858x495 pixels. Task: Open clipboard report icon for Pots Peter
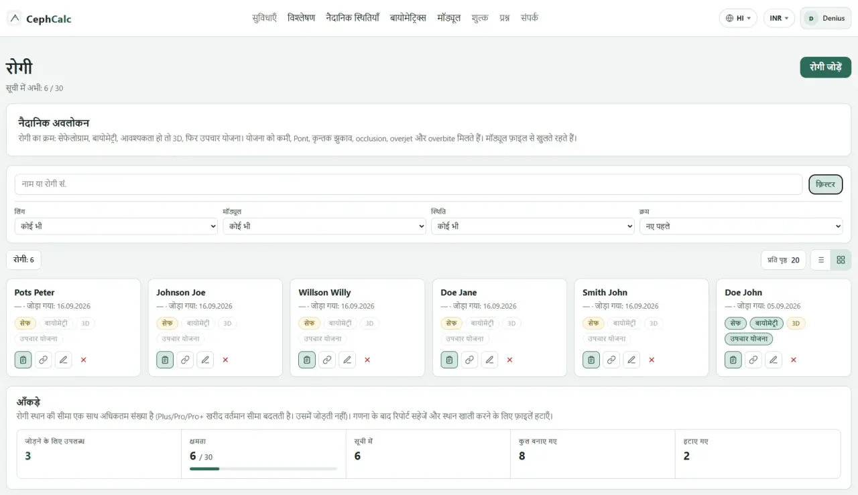pos(23,360)
